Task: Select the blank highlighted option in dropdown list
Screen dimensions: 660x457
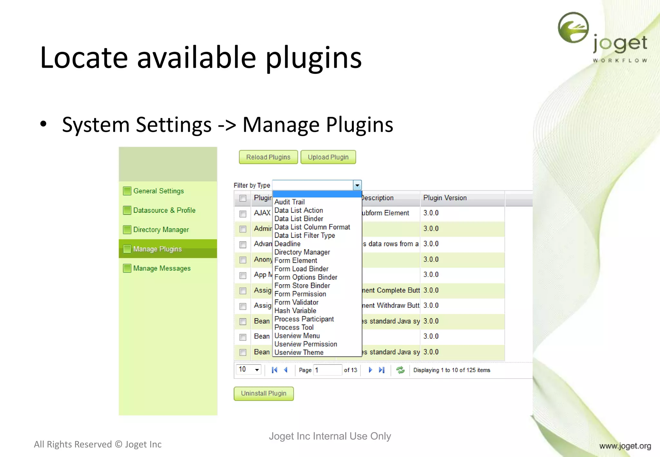Action: click(317, 194)
